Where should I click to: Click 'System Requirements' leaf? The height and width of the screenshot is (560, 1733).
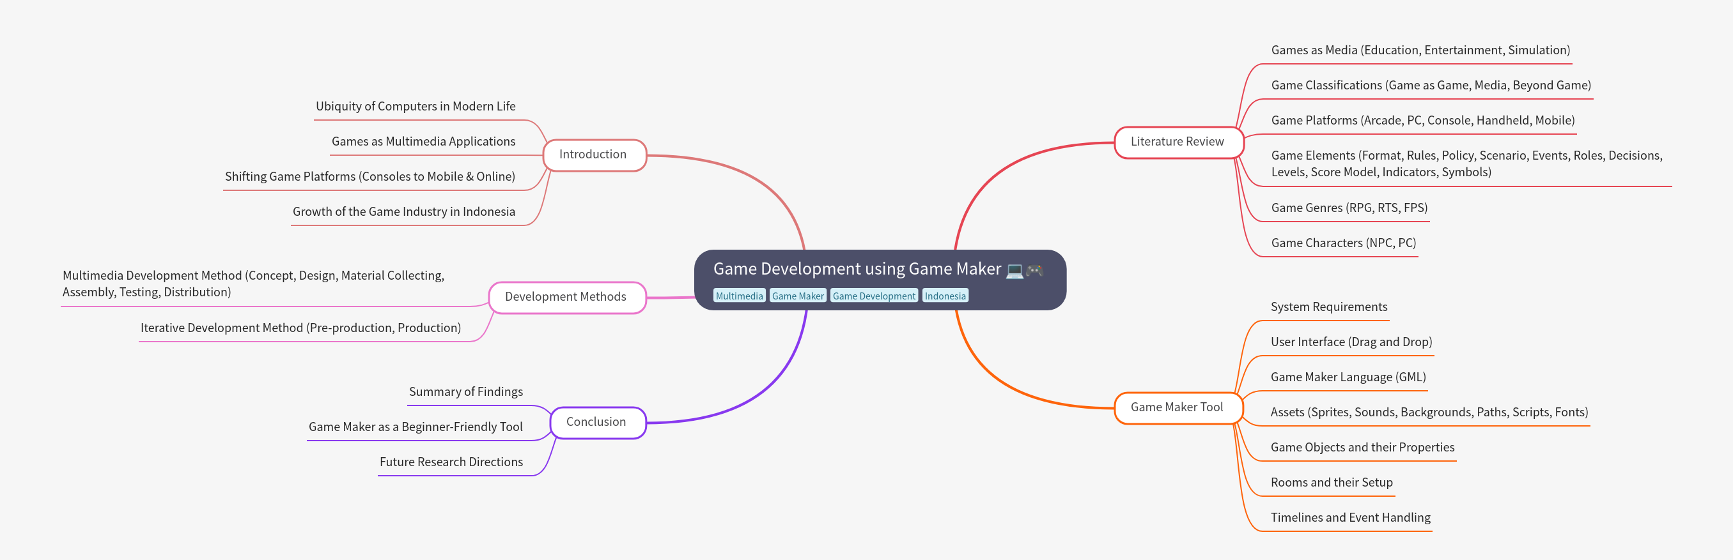pos(1329,306)
